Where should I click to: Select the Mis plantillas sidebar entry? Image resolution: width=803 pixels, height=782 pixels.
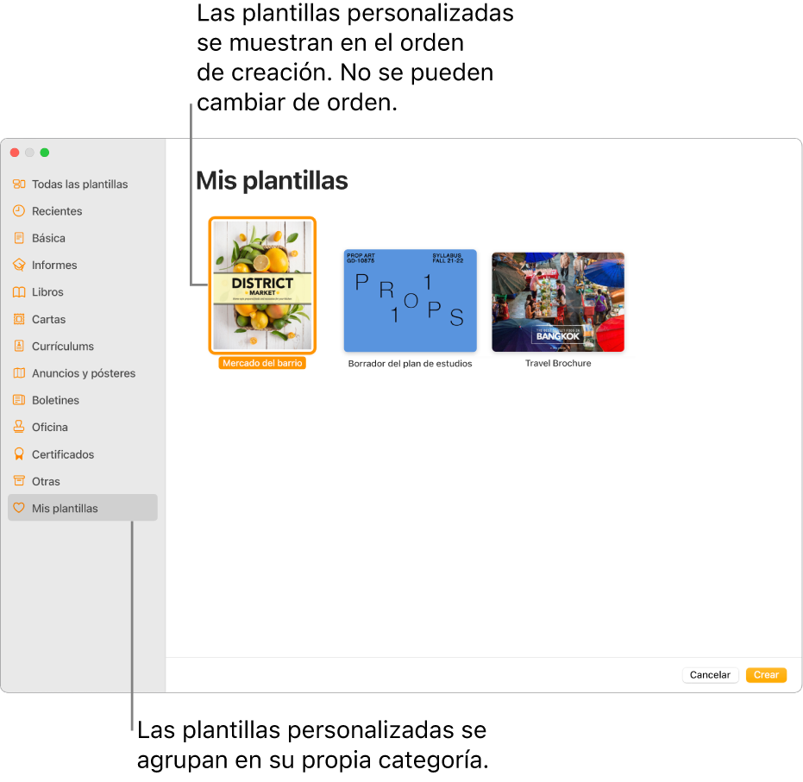point(83,508)
